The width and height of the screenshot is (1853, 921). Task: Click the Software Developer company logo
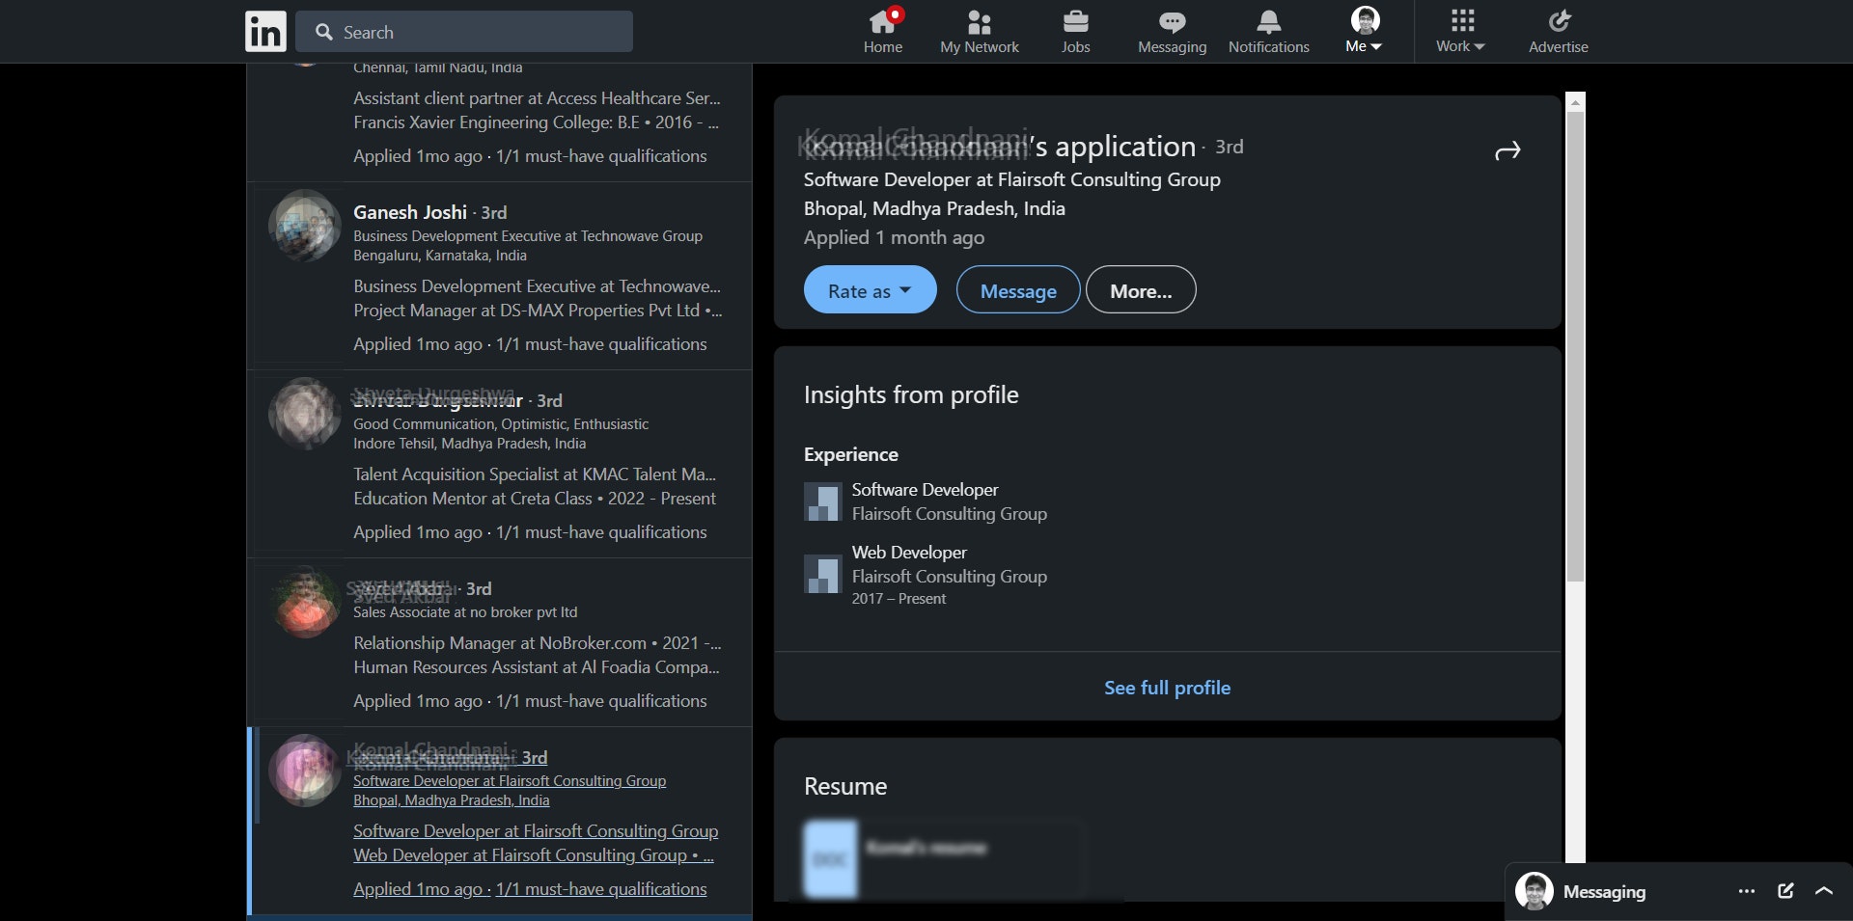click(823, 501)
